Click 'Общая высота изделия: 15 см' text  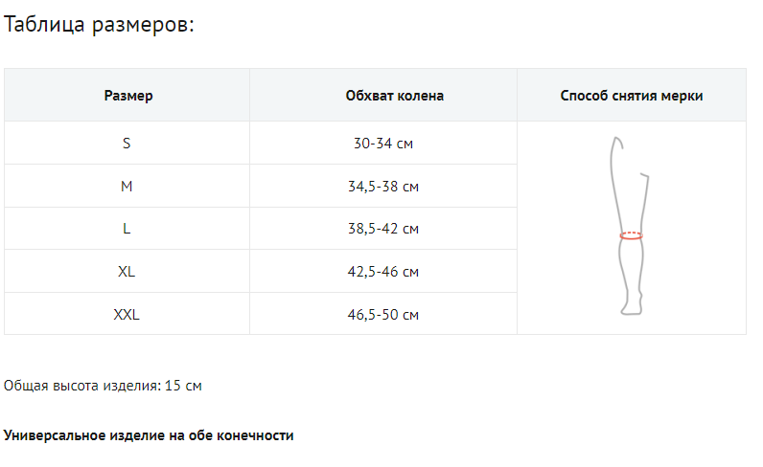click(x=103, y=386)
